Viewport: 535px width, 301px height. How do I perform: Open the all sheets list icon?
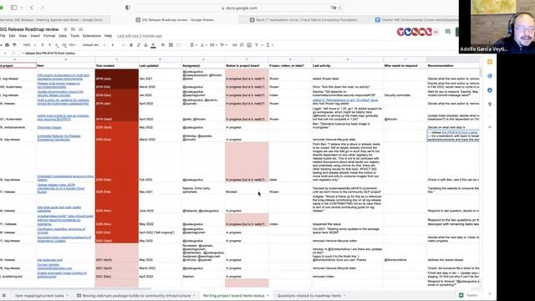coord(3,295)
